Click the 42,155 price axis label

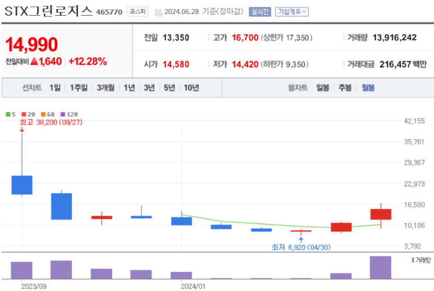click(x=414, y=121)
